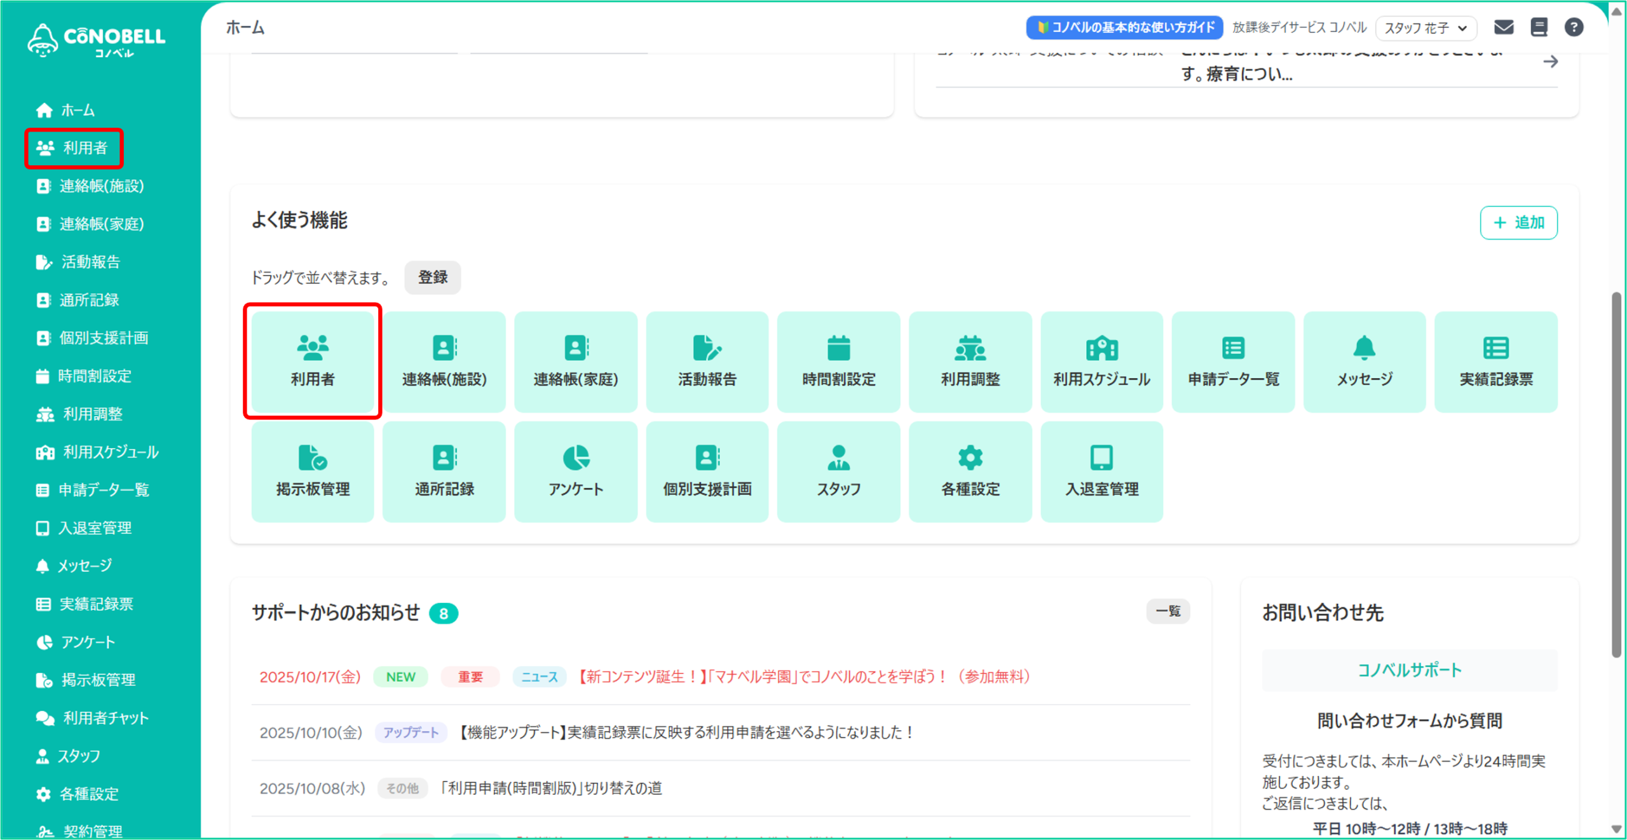Select ホーム in the sidebar menu

point(76,111)
